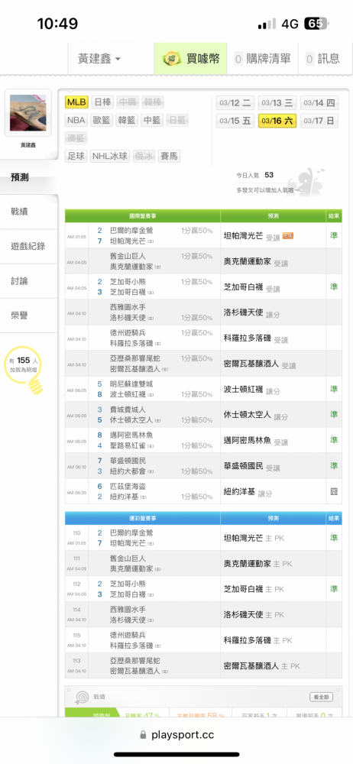Open the 購牌清單 list
Screen dimensions: 353x764
[263, 59]
